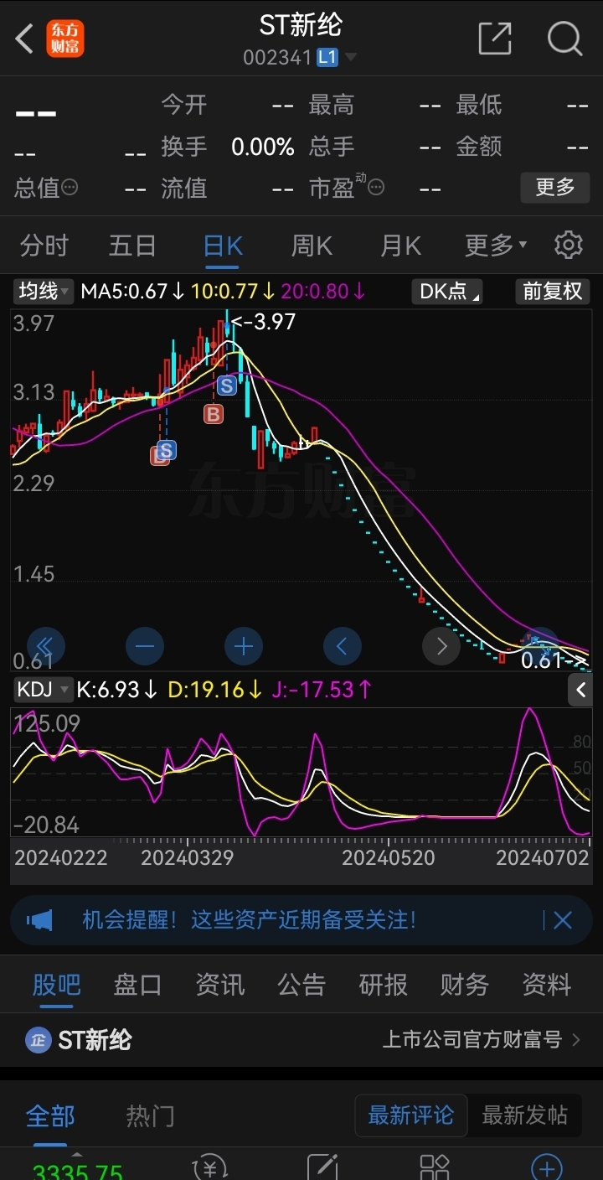Tap the red B buy marker below the peak
The image size is (603, 1180).
(214, 413)
